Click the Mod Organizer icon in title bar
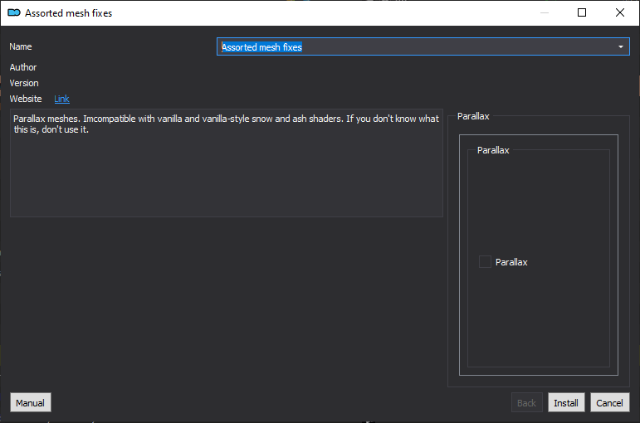Screen dimensions: 640x423 pos(14,13)
